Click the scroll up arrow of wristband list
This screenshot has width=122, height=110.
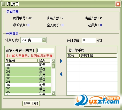53,61
